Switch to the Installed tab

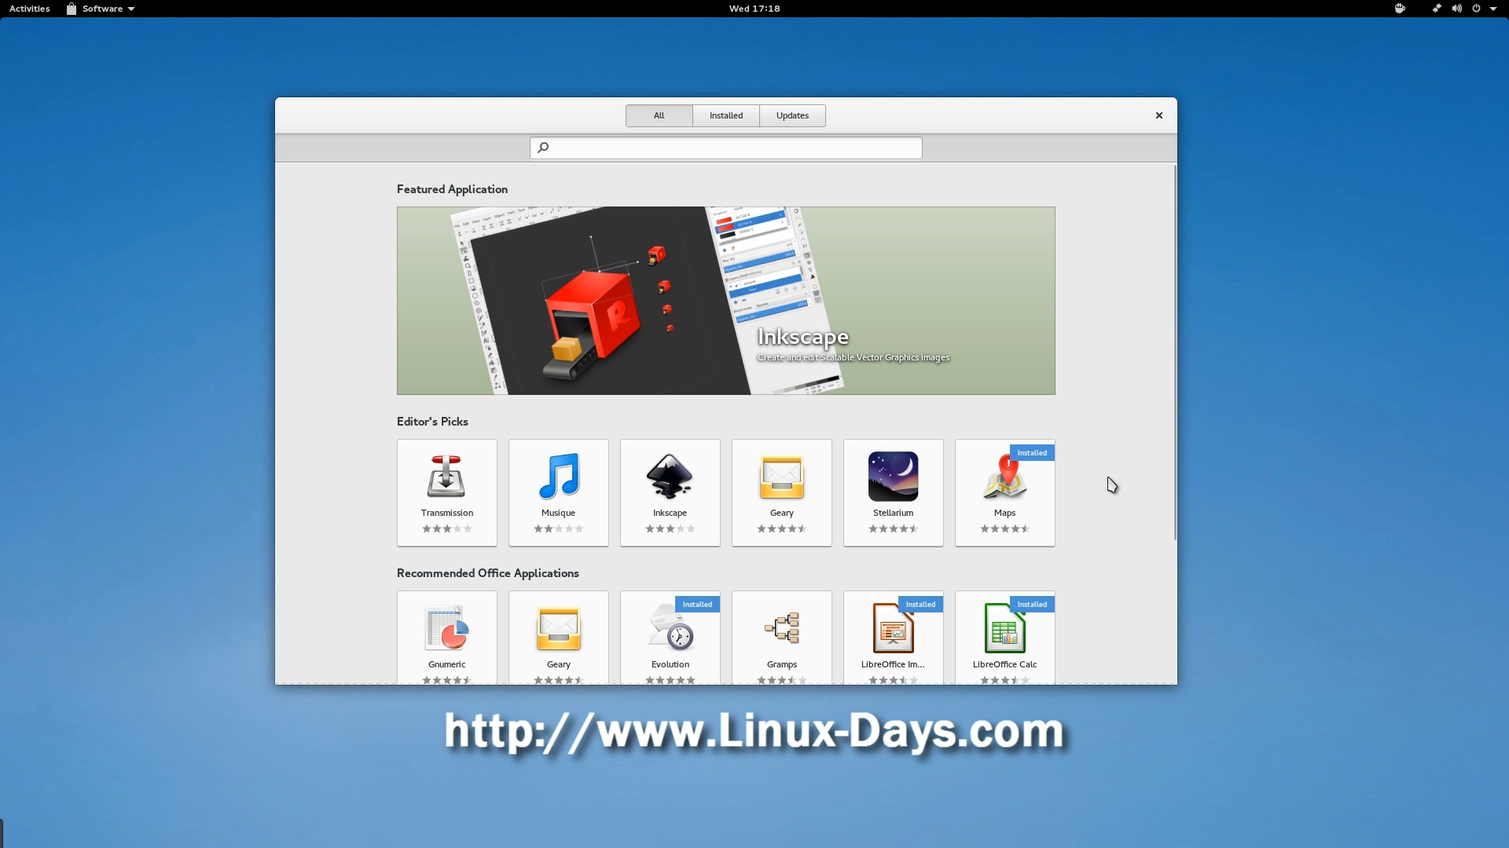[x=725, y=115]
